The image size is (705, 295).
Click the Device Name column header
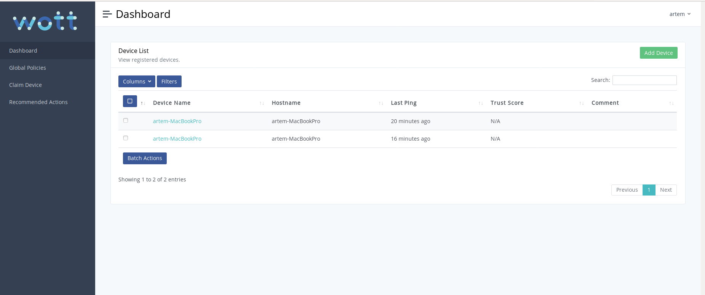tap(172, 103)
